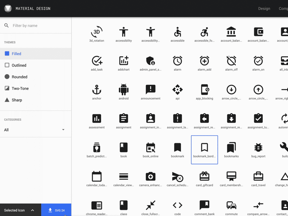Select the api icon
Screen dimensions: 288x216
pyautogui.click(x=177, y=89)
